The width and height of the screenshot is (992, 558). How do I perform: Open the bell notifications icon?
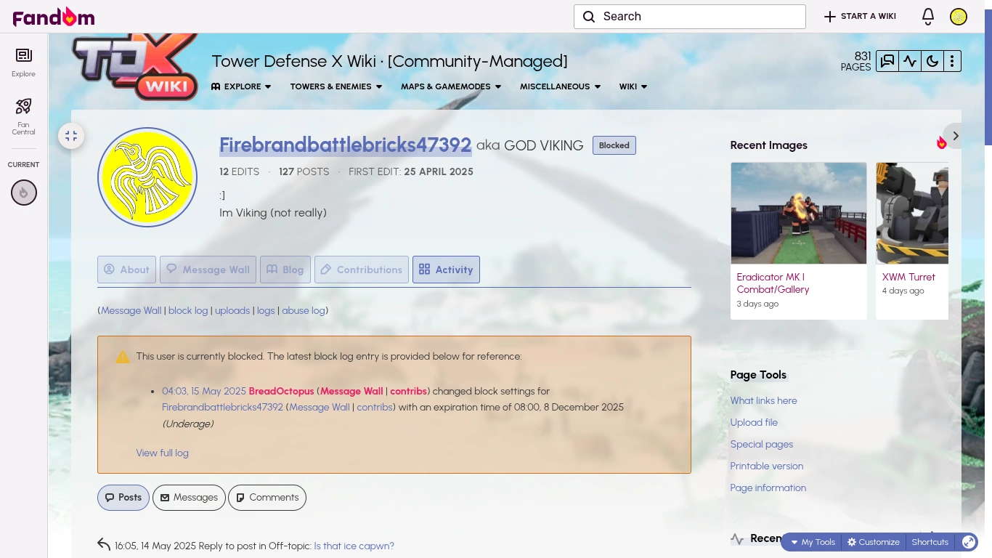click(927, 16)
